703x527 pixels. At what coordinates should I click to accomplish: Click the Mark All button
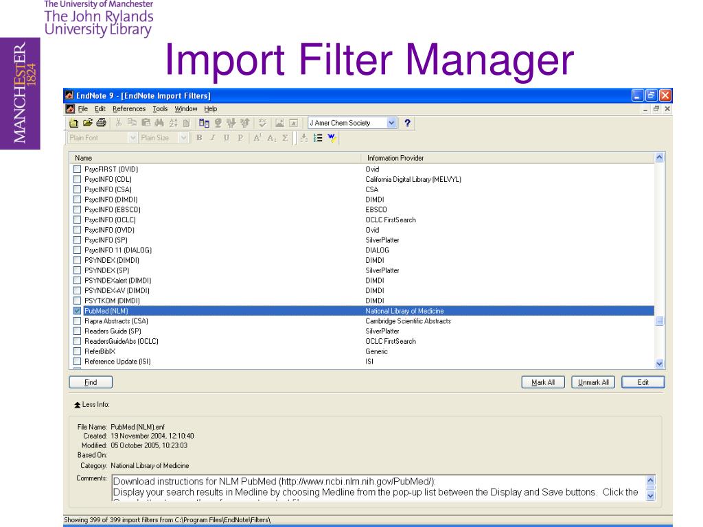coord(543,382)
